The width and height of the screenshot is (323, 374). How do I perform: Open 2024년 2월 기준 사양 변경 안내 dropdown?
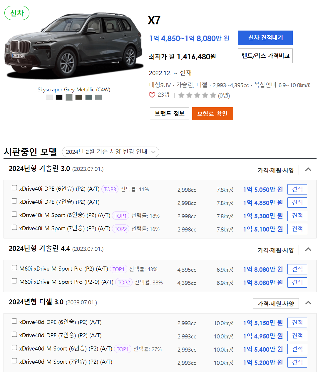click(111, 152)
